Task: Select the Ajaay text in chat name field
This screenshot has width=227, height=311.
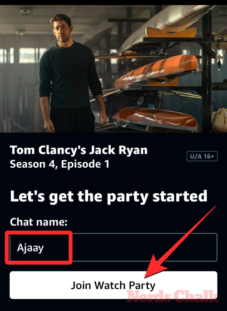Action: 30,248
